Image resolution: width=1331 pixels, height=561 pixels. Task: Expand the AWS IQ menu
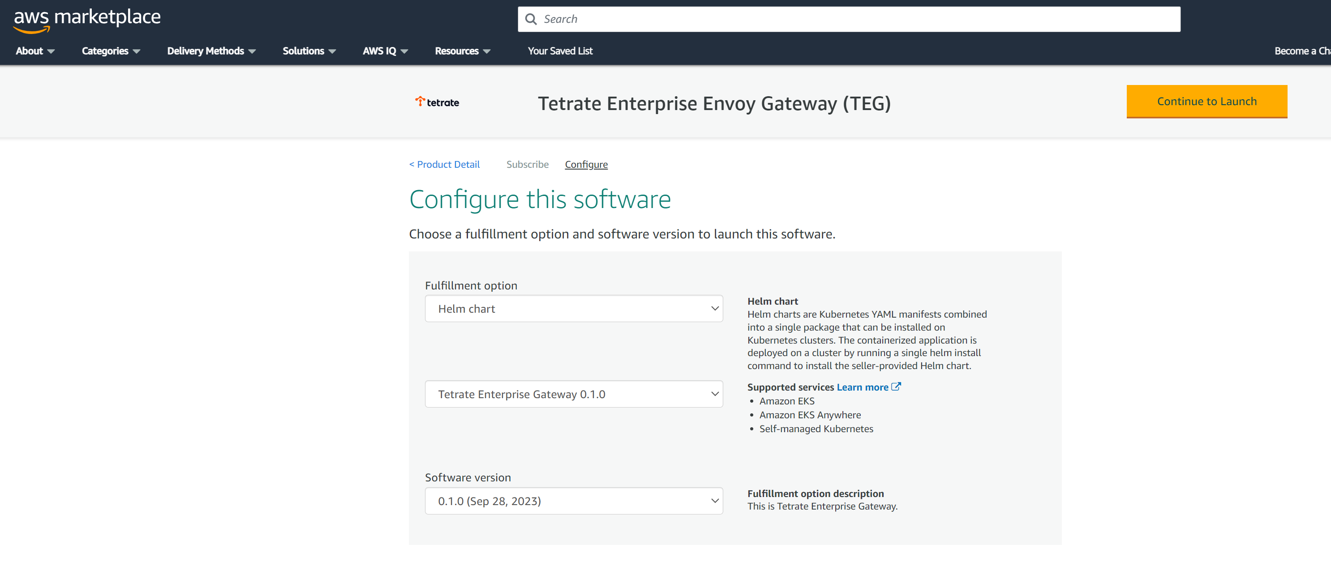pos(386,51)
